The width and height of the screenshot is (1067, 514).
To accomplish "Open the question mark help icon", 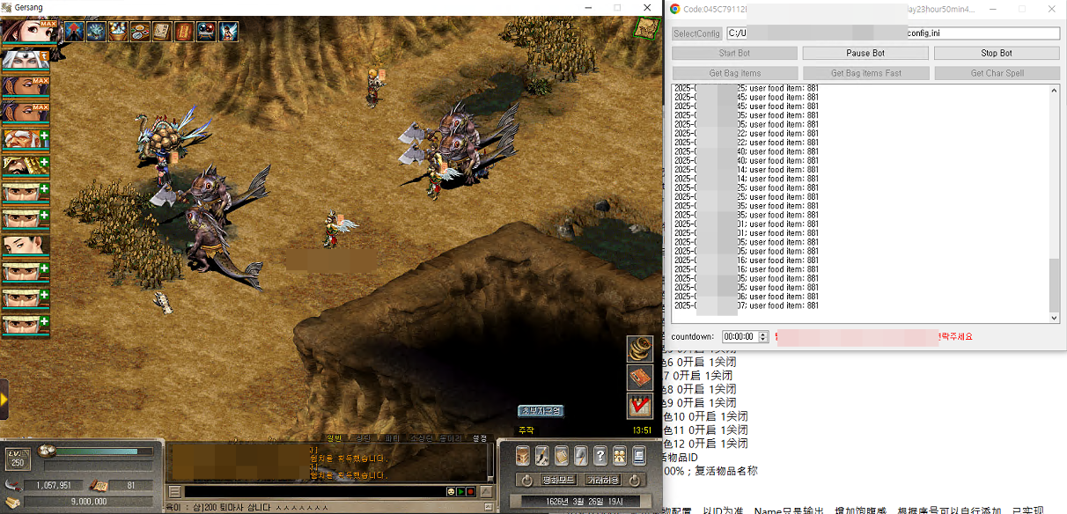I will point(600,456).
